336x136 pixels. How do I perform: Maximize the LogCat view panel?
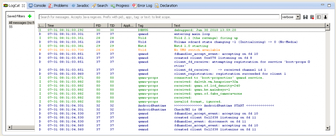coord(328,5)
